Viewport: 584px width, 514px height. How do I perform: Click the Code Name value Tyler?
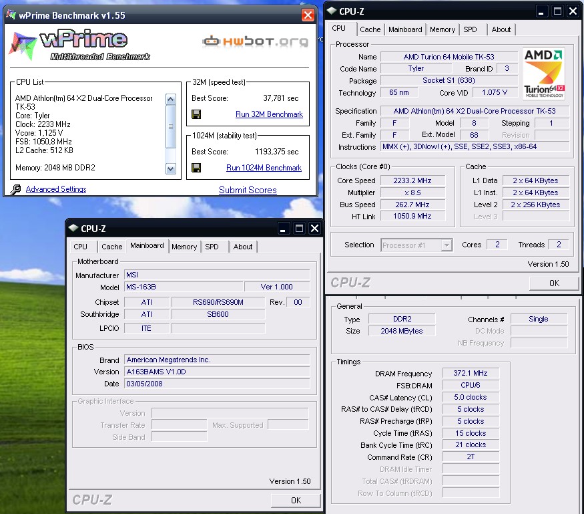click(x=416, y=68)
